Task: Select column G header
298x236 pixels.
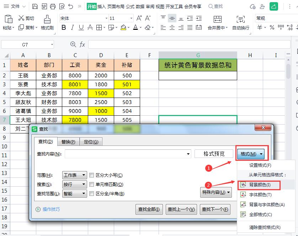Action: [198, 55]
